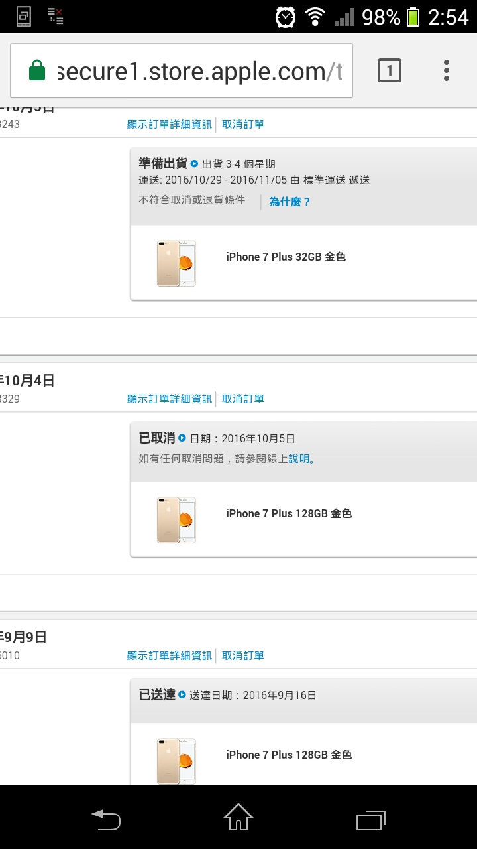Tap the alarm clock status icon
Viewport: 477px width, 849px height.
(286, 17)
